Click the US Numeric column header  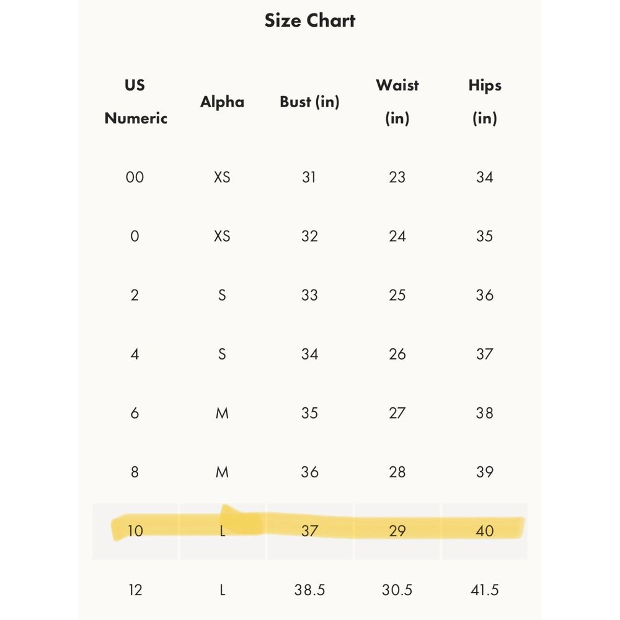pos(135,102)
